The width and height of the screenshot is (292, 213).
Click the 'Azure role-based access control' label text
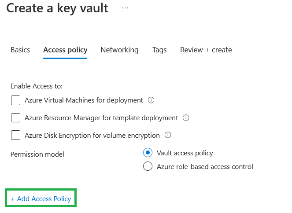tap(205, 167)
